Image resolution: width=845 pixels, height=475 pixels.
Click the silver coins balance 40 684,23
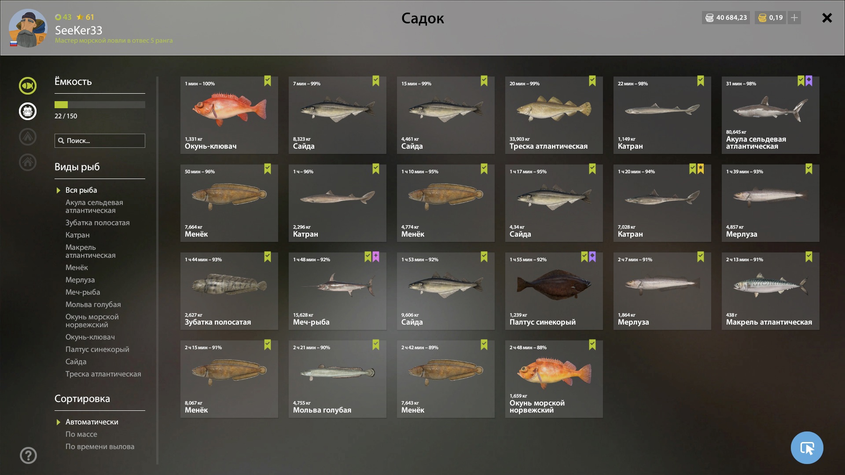click(x=726, y=18)
